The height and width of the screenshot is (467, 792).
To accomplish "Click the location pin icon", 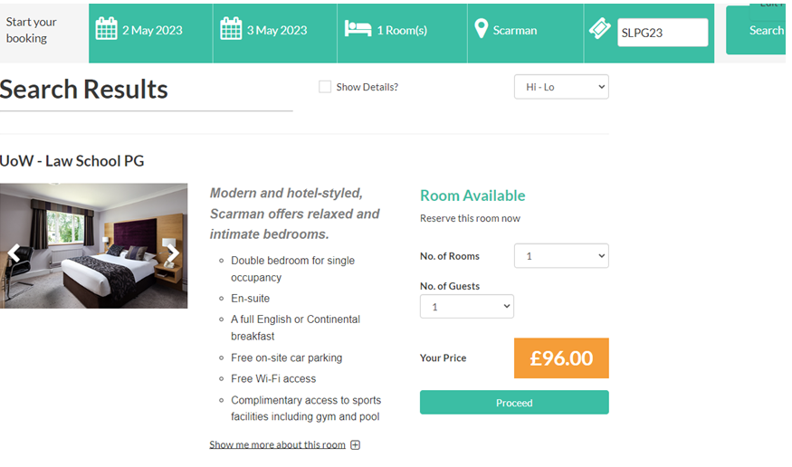I will (x=482, y=29).
